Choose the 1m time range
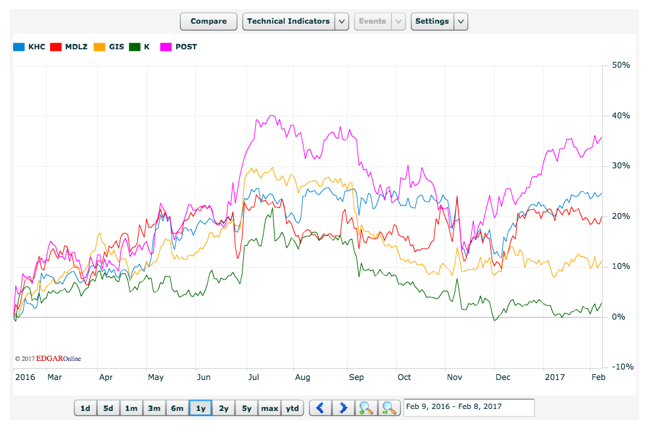Image resolution: width=650 pixels, height=430 pixels. (x=131, y=408)
